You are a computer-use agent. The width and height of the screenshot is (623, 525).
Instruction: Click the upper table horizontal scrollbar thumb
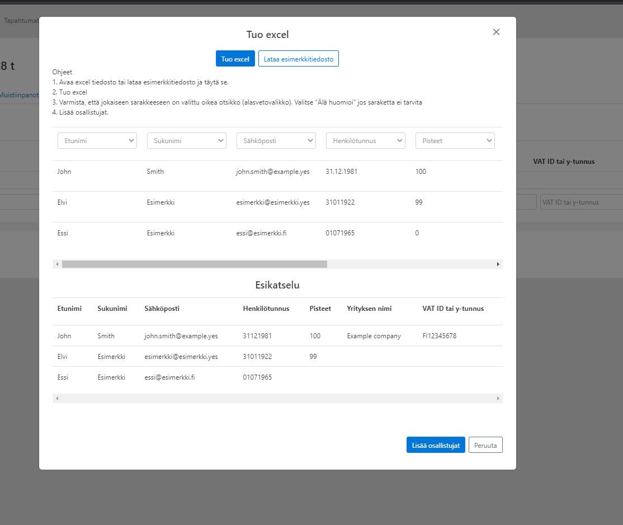click(194, 264)
